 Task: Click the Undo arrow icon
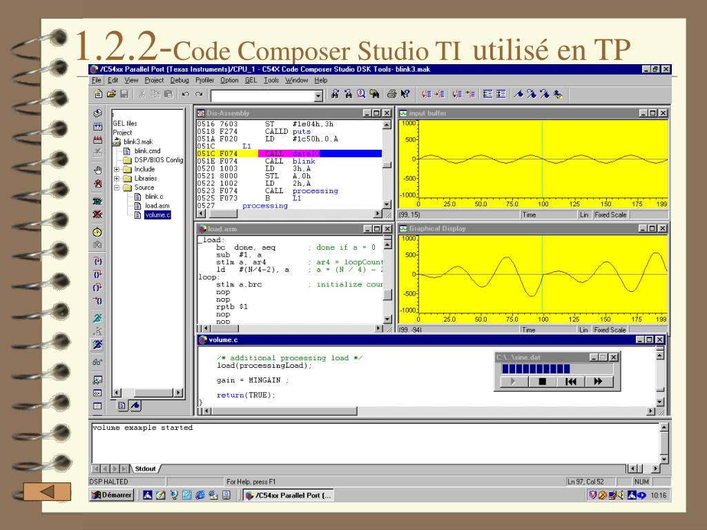coord(185,94)
